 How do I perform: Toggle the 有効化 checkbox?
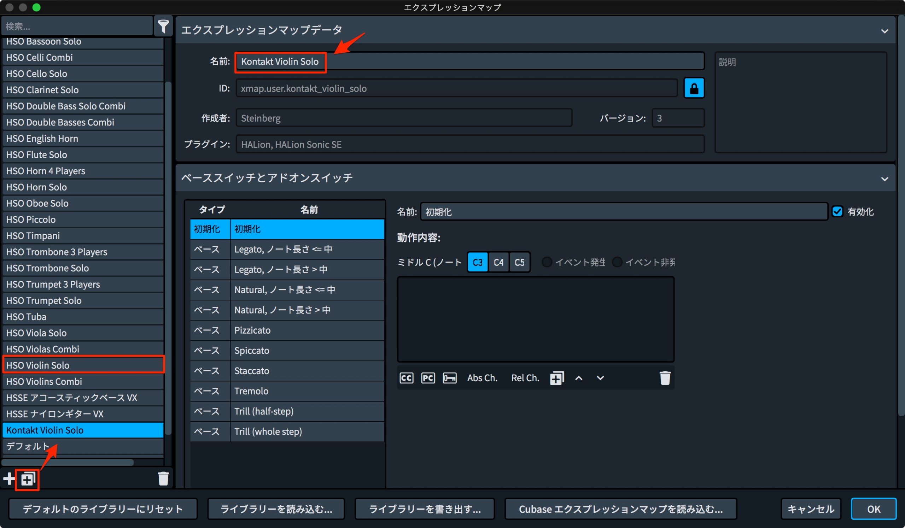pyautogui.click(x=837, y=211)
